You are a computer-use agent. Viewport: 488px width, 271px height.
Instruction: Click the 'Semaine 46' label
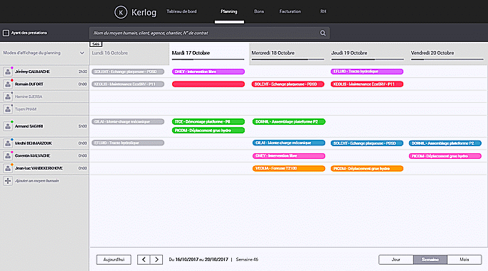point(247,260)
